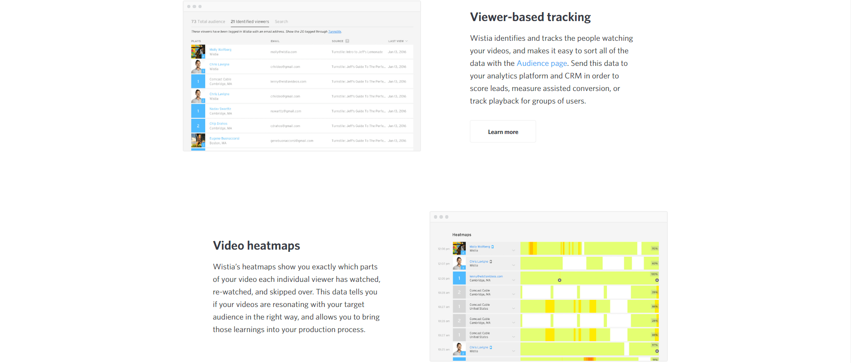Click the email nswarttz@gmail.com
Screen dimensions: 851x363
tap(286, 111)
